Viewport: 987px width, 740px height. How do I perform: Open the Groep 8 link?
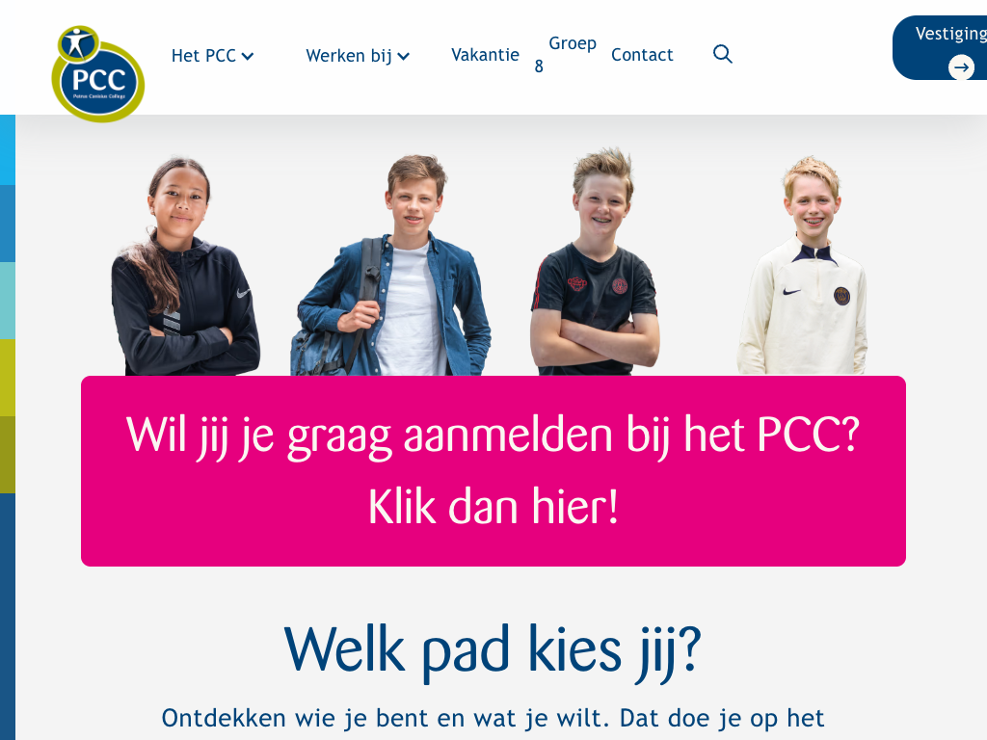point(565,54)
